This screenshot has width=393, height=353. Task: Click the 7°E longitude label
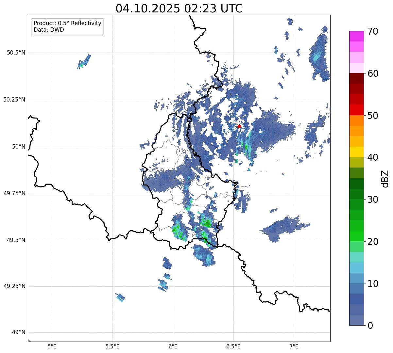pyautogui.click(x=294, y=347)
